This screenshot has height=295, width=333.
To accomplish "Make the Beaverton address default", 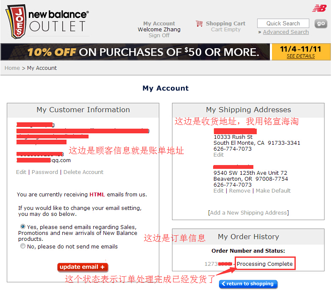I will [x=273, y=190].
